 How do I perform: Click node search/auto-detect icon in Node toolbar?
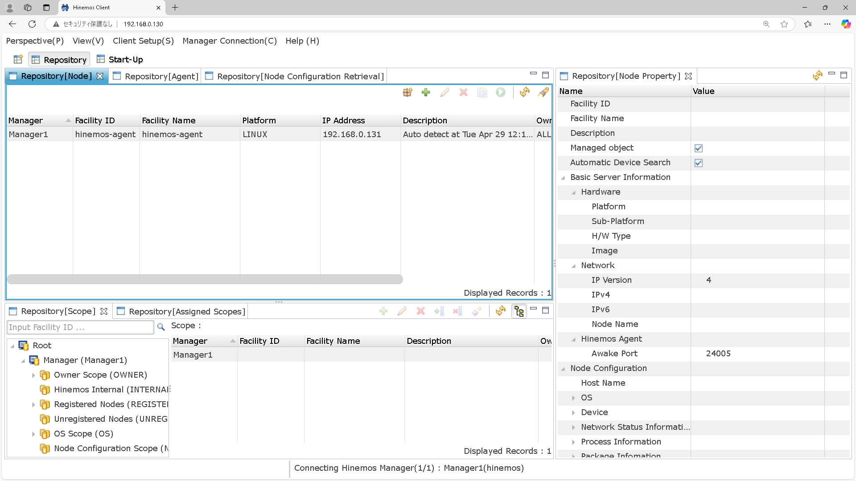coord(407,92)
